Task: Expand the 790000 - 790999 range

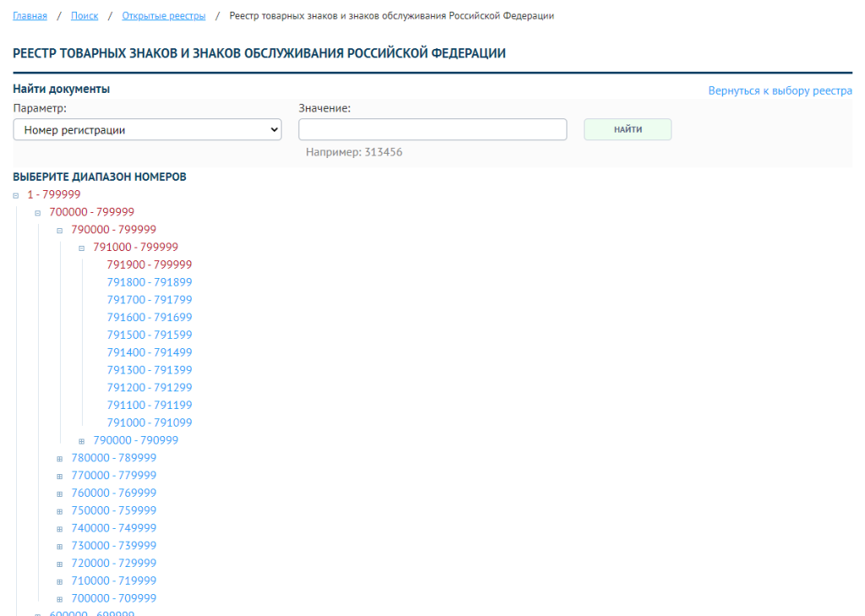Action: [x=80, y=440]
